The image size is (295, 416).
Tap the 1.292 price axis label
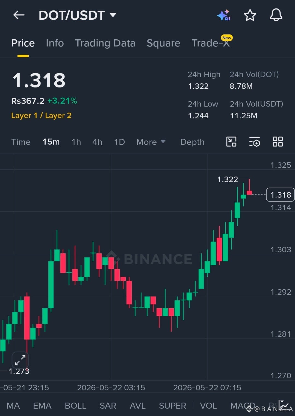(x=281, y=292)
